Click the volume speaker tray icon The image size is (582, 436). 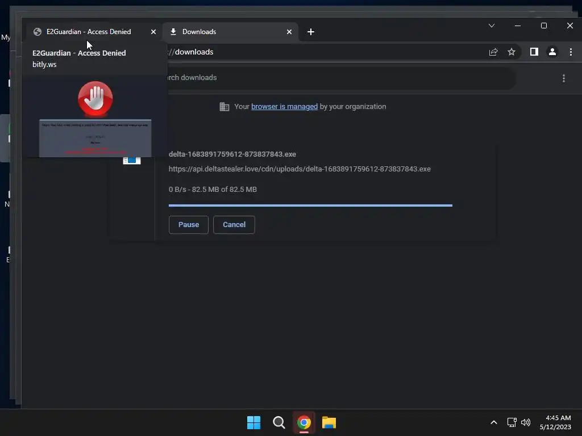tap(526, 422)
